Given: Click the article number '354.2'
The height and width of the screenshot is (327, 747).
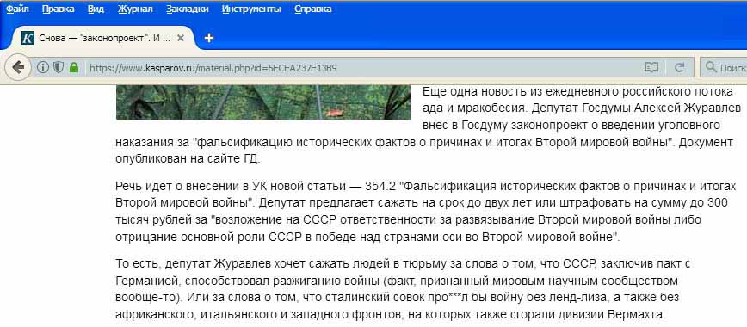Looking at the screenshot, I should pos(380,185).
